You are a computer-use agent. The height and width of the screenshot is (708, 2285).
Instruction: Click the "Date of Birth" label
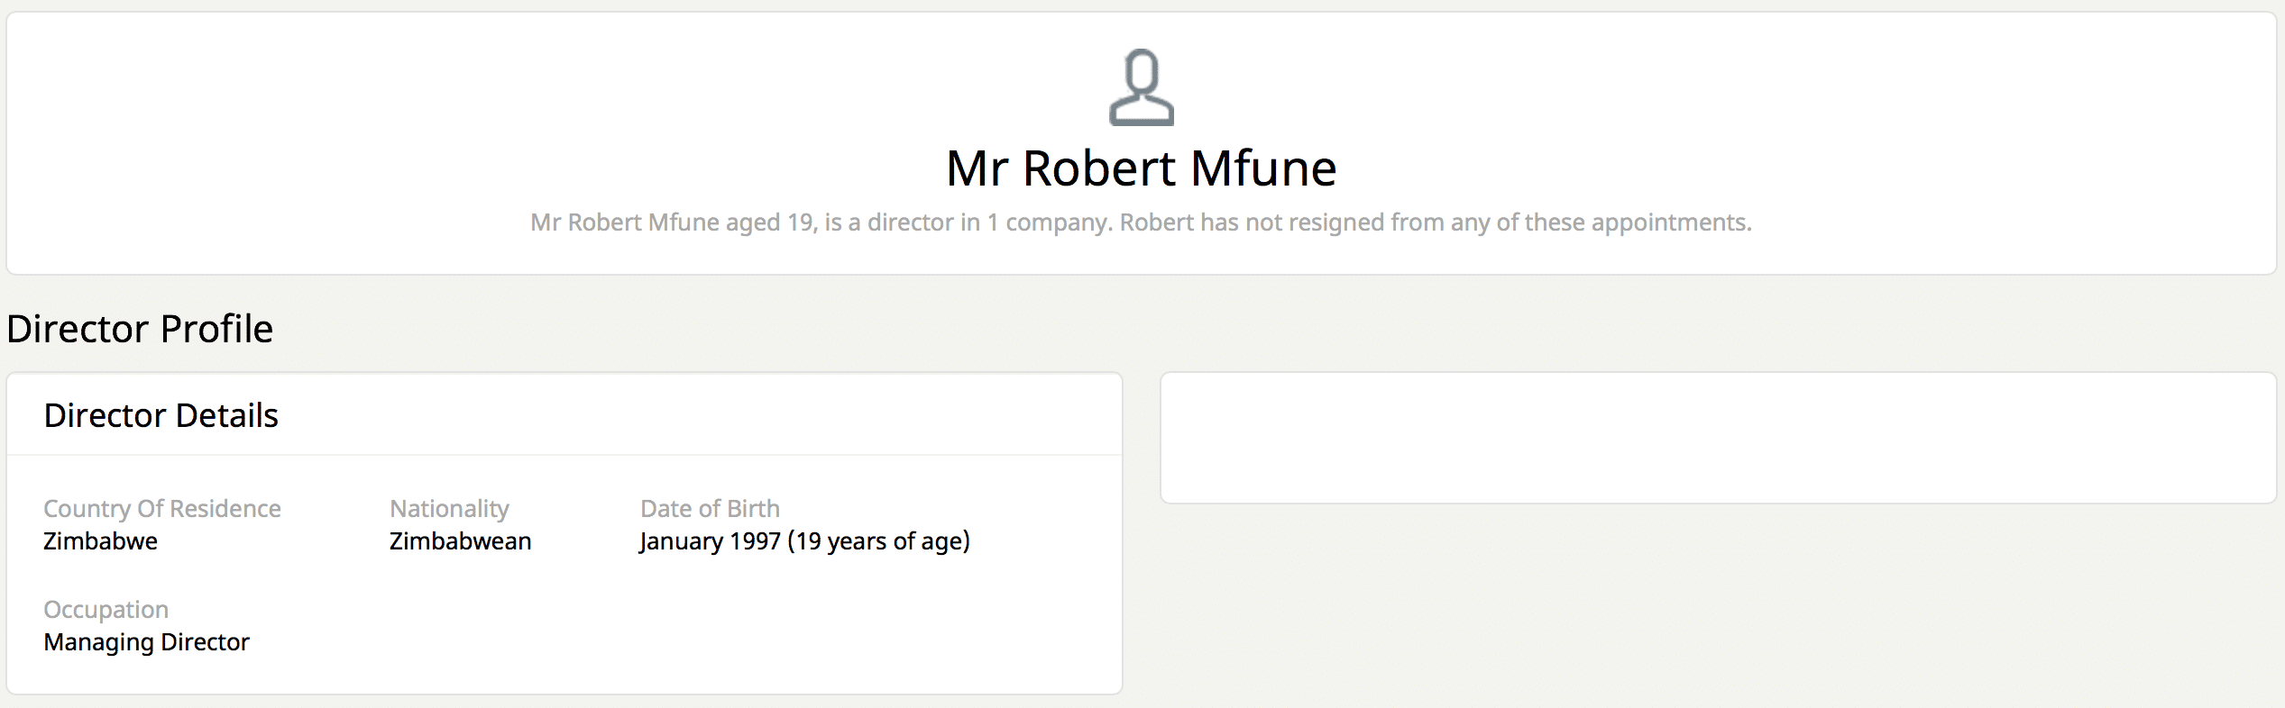(x=710, y=509)
